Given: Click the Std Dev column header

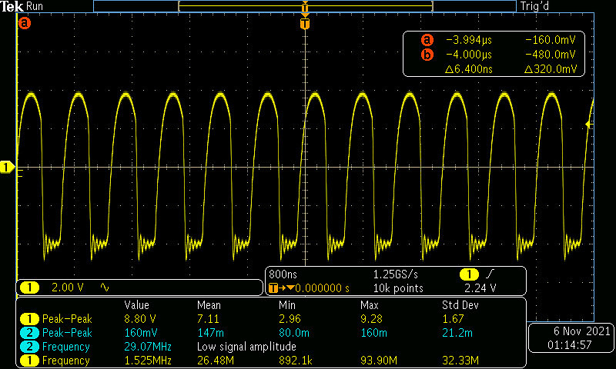Looking at the screenshot, I should click(x=460, y=305).
